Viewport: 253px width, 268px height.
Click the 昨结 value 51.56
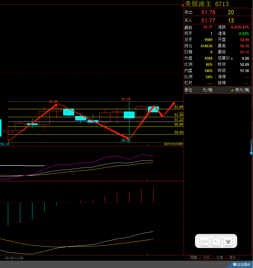[x=245, y=71]
